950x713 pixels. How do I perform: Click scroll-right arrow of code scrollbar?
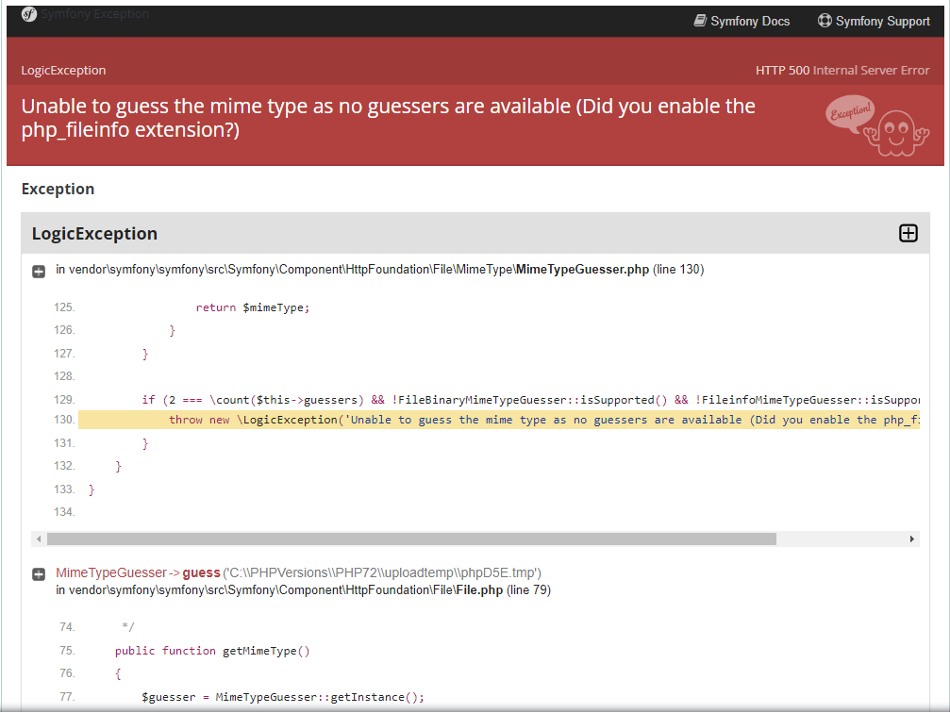click(x=912, y=539)
